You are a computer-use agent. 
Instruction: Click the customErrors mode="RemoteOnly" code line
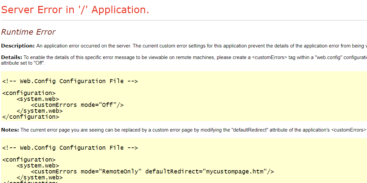[x=152, y=171]
